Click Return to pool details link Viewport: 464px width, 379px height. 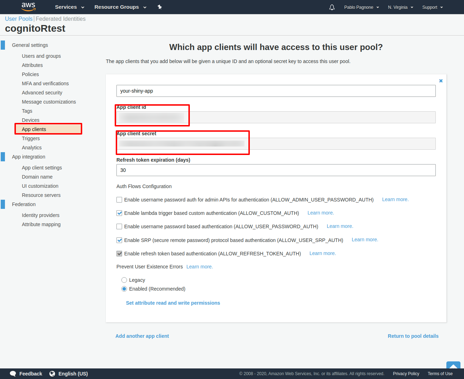coord(413,336)
